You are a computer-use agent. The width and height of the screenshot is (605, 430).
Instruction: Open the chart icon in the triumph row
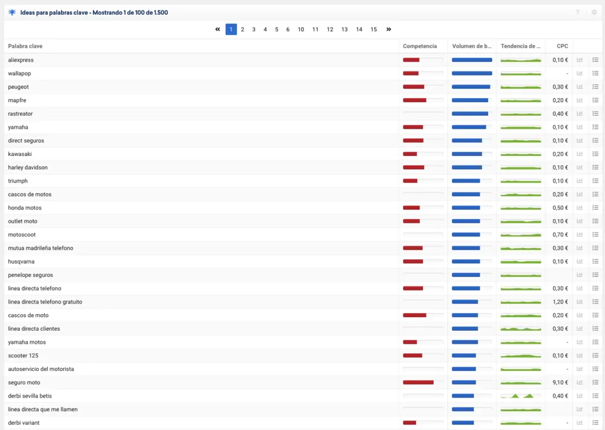click(x=580, y=181)
